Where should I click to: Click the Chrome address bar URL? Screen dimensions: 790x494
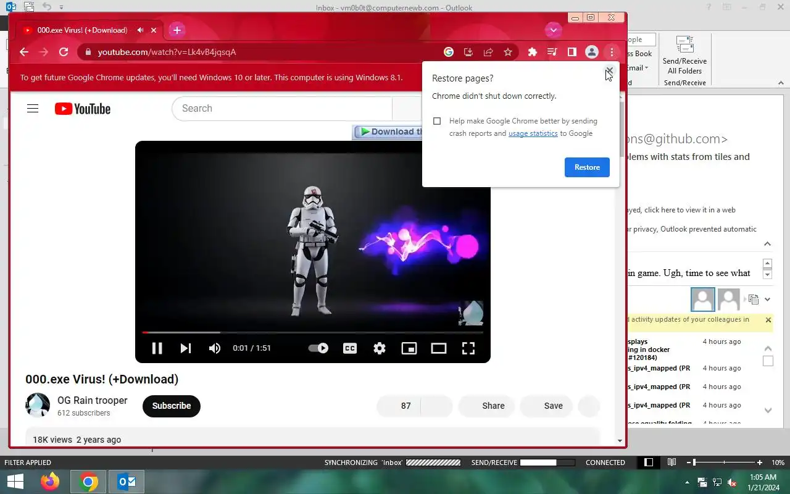coord(167,52)
